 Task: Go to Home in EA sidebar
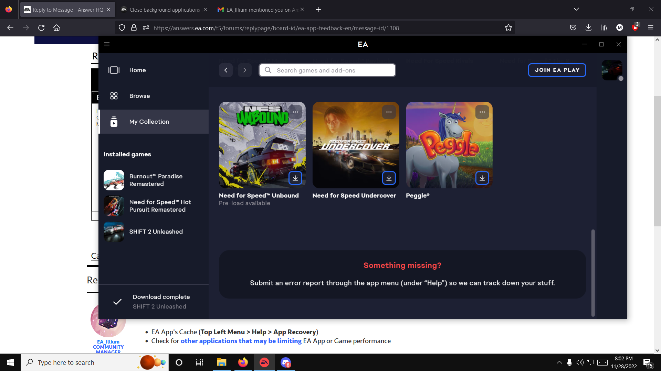coord(154,70)
